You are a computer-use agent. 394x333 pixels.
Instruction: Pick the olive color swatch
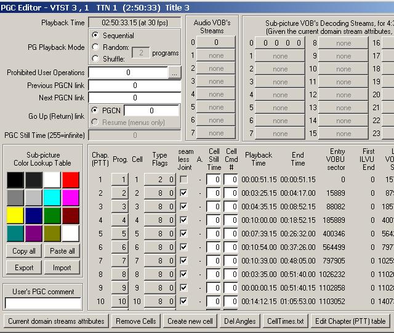click(52, 233)
